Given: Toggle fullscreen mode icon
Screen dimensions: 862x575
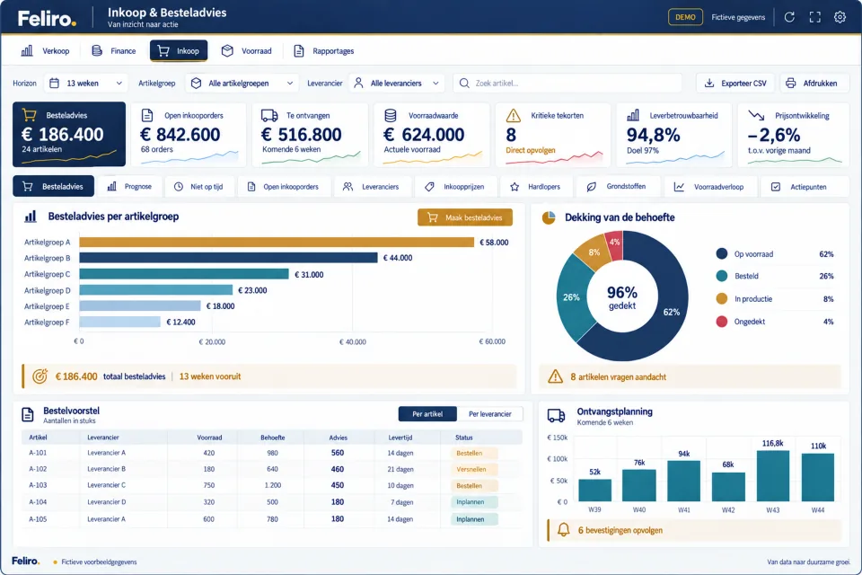Looking at the screenshot, I should pos(814,17).
